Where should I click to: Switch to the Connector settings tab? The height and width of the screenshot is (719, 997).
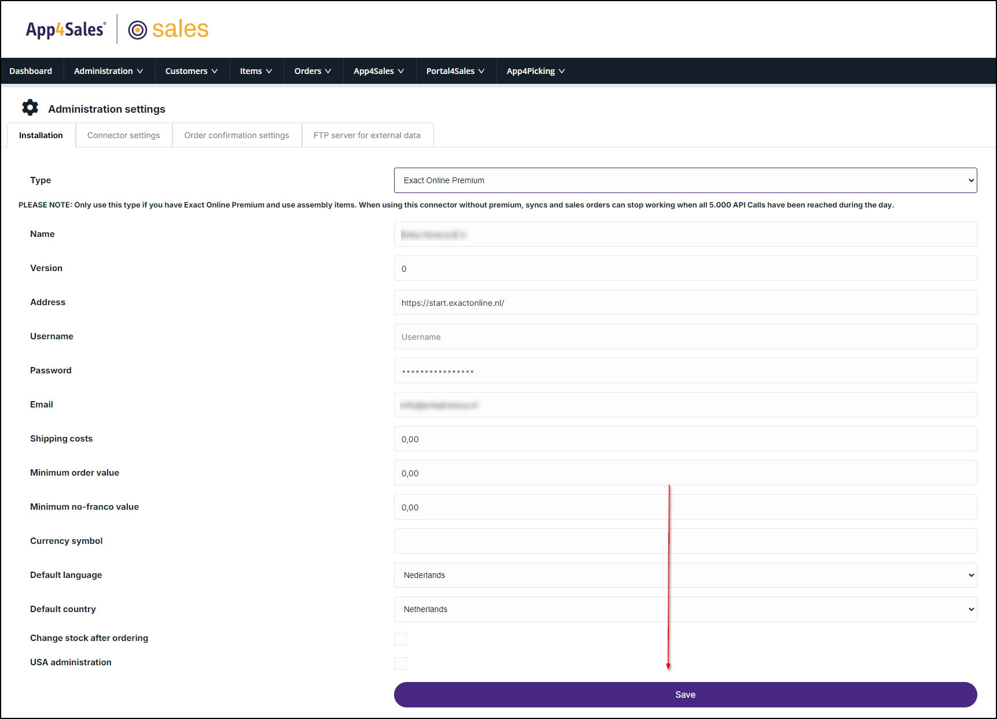point(123,135)
